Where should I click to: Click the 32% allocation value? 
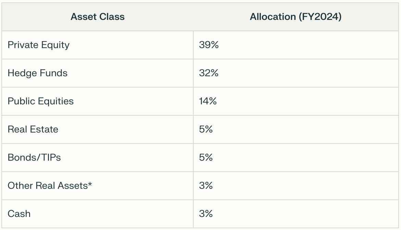pyautogui.click(x=208, y=73)
